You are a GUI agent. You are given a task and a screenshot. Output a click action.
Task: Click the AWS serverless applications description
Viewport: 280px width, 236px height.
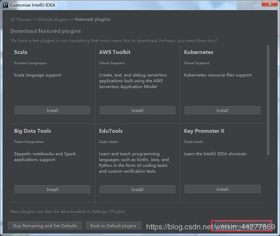133,81
